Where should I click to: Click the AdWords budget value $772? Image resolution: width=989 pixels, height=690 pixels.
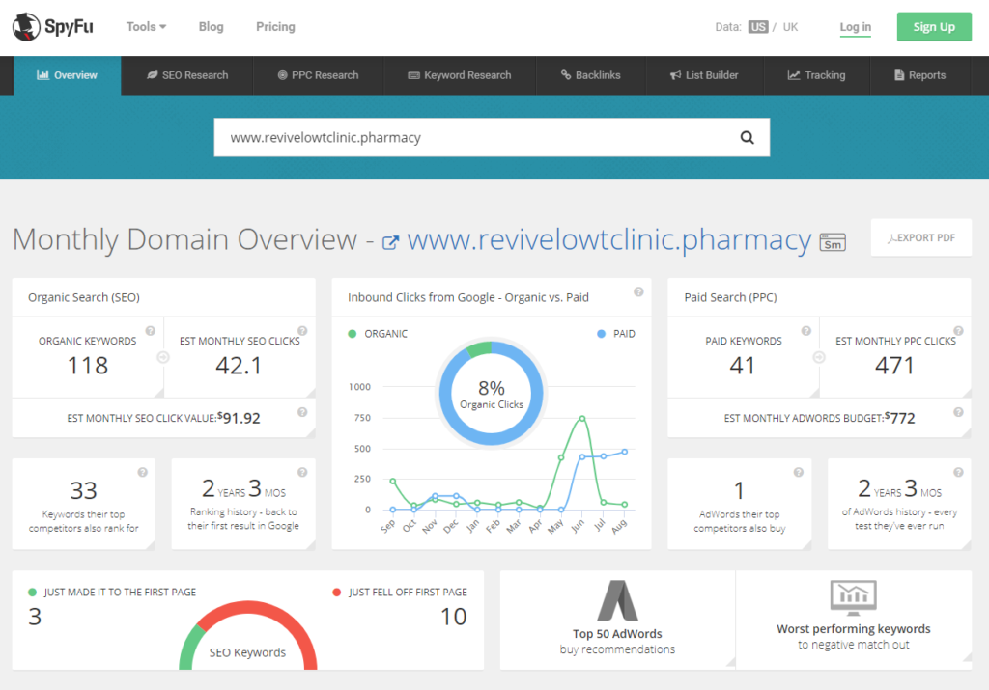(899, 418)
